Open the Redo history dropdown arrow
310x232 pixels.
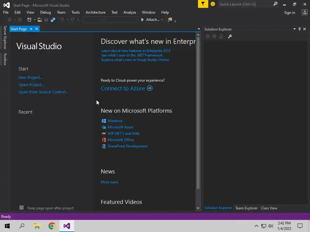click(78, 20)
